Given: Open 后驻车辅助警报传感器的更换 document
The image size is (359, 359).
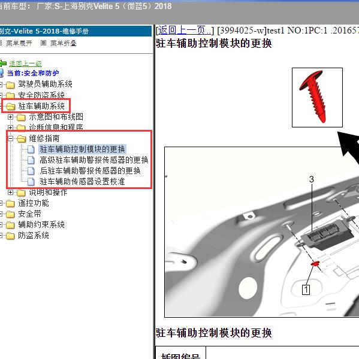Looking at the screenshot, I should [x=90, y=171].
